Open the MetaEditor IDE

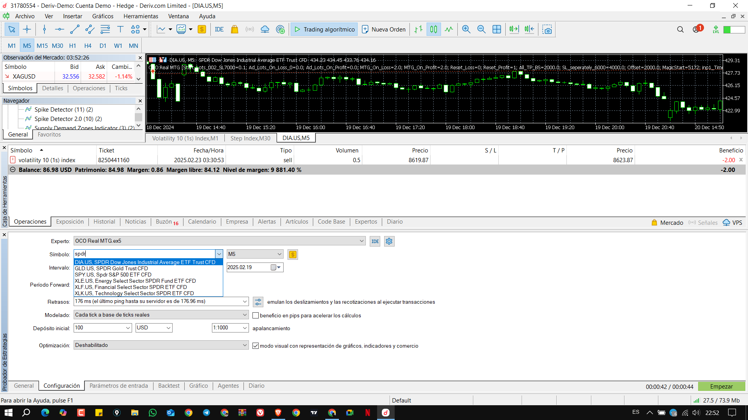pyautogui.click(x=219, y=29)
